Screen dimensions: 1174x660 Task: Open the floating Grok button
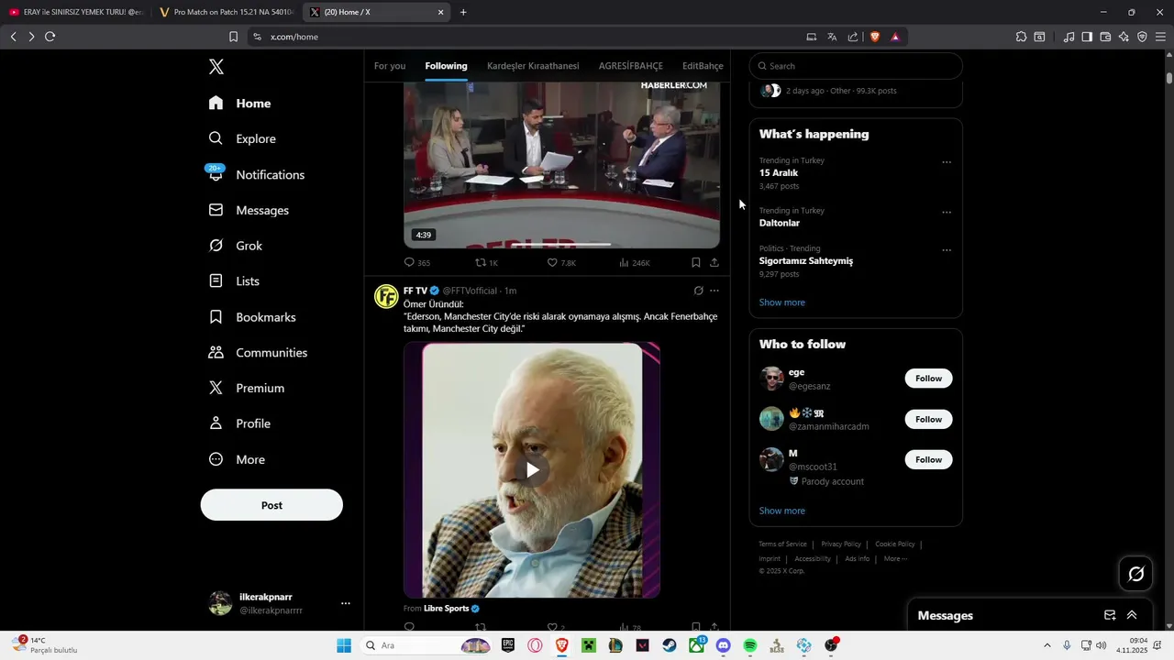(1136, 574)
